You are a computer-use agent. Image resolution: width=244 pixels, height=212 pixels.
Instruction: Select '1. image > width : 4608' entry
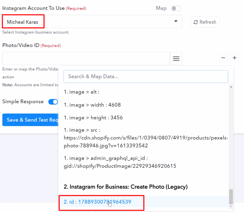[x=92, y=105]
